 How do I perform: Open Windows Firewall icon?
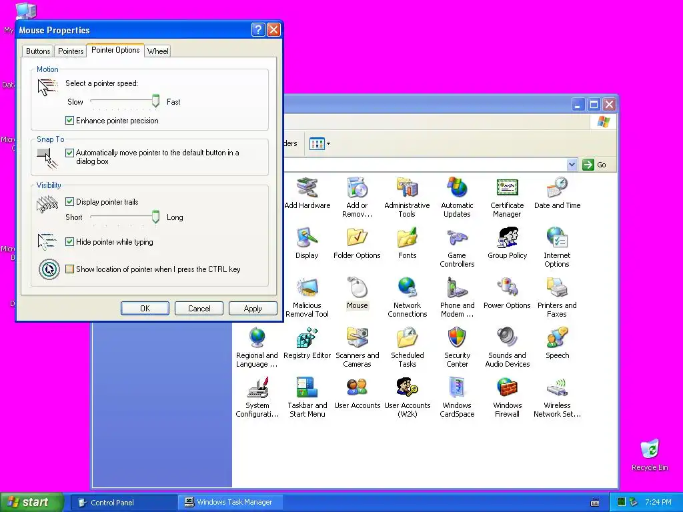(x=507, y=397)
